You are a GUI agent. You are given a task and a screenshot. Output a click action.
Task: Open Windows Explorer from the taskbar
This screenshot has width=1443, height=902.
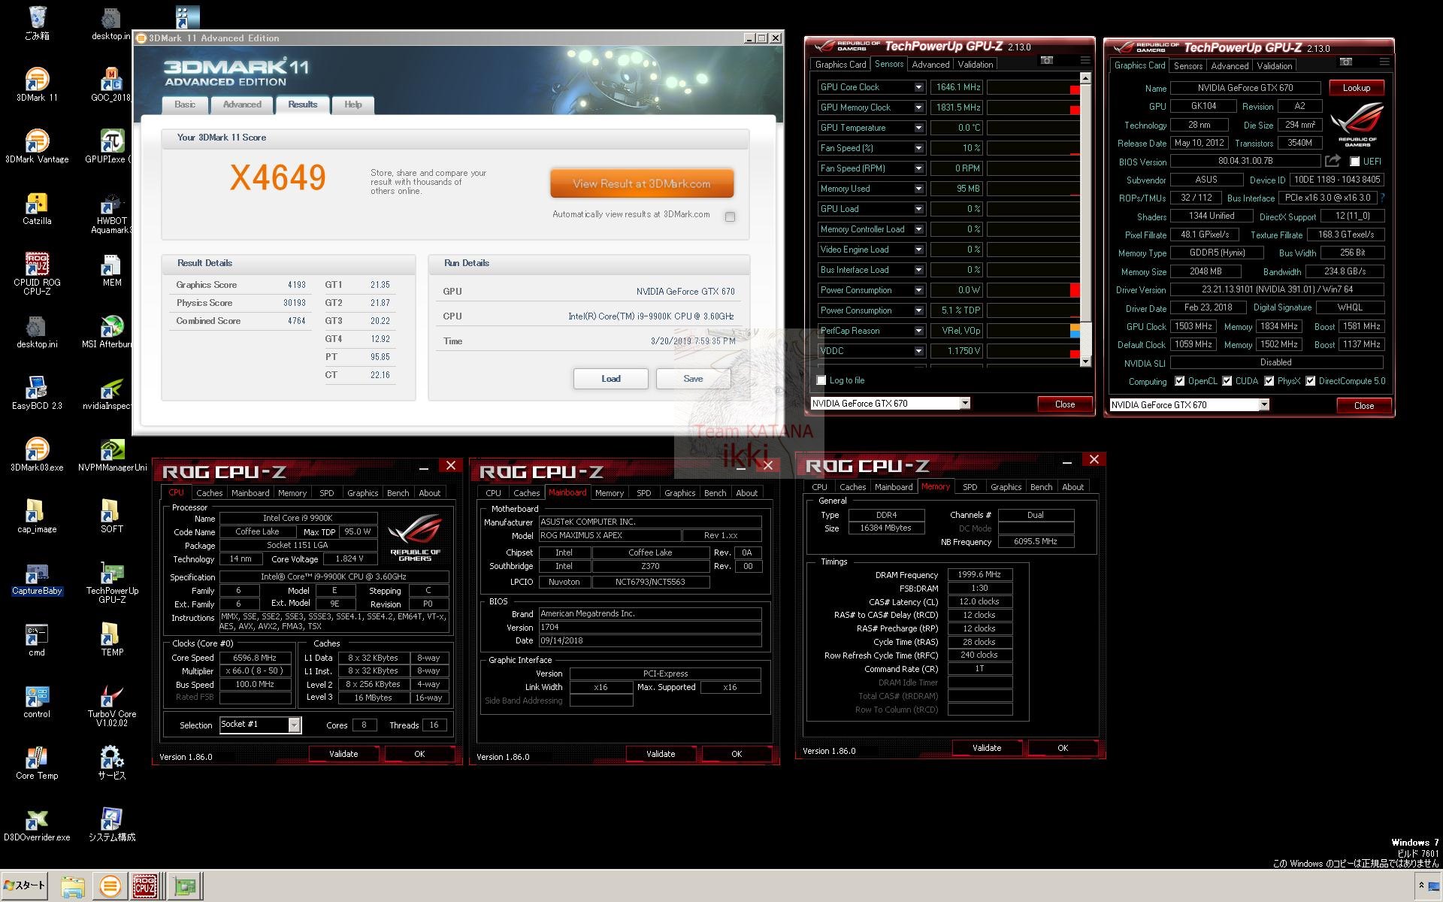[73, 886]
